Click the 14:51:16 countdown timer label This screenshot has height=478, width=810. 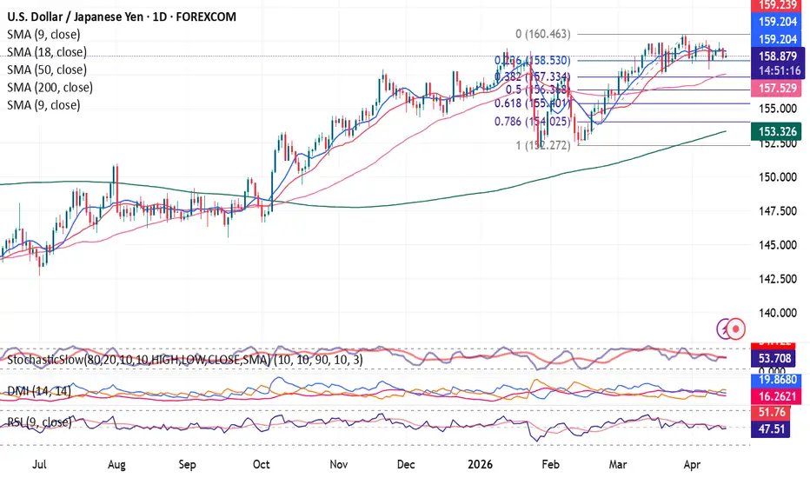pyautogui.click(x=778, y=70)
